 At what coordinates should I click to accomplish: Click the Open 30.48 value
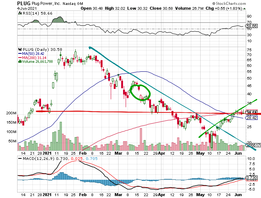[x=92, y=8]
